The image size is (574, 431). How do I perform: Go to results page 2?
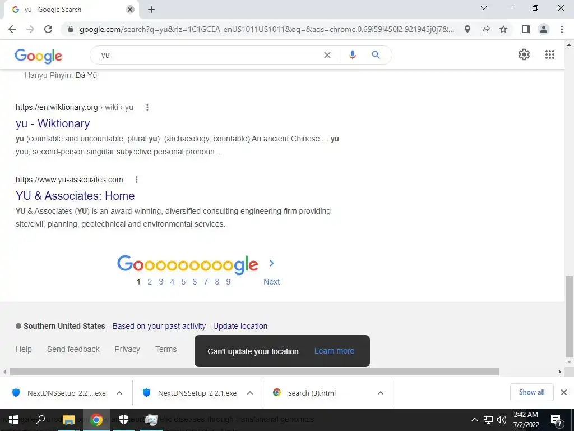pos(150,282)
